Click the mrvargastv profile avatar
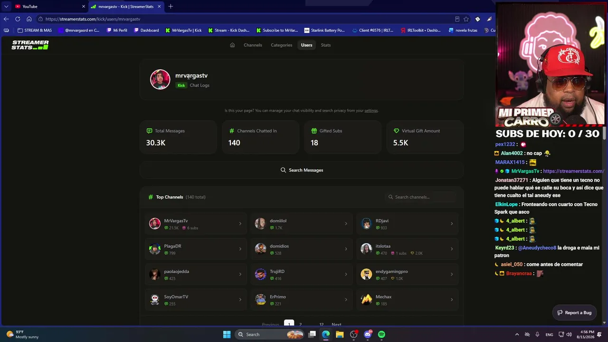The image size is (608, 342). pyautogui.click(x=160, y=79)
